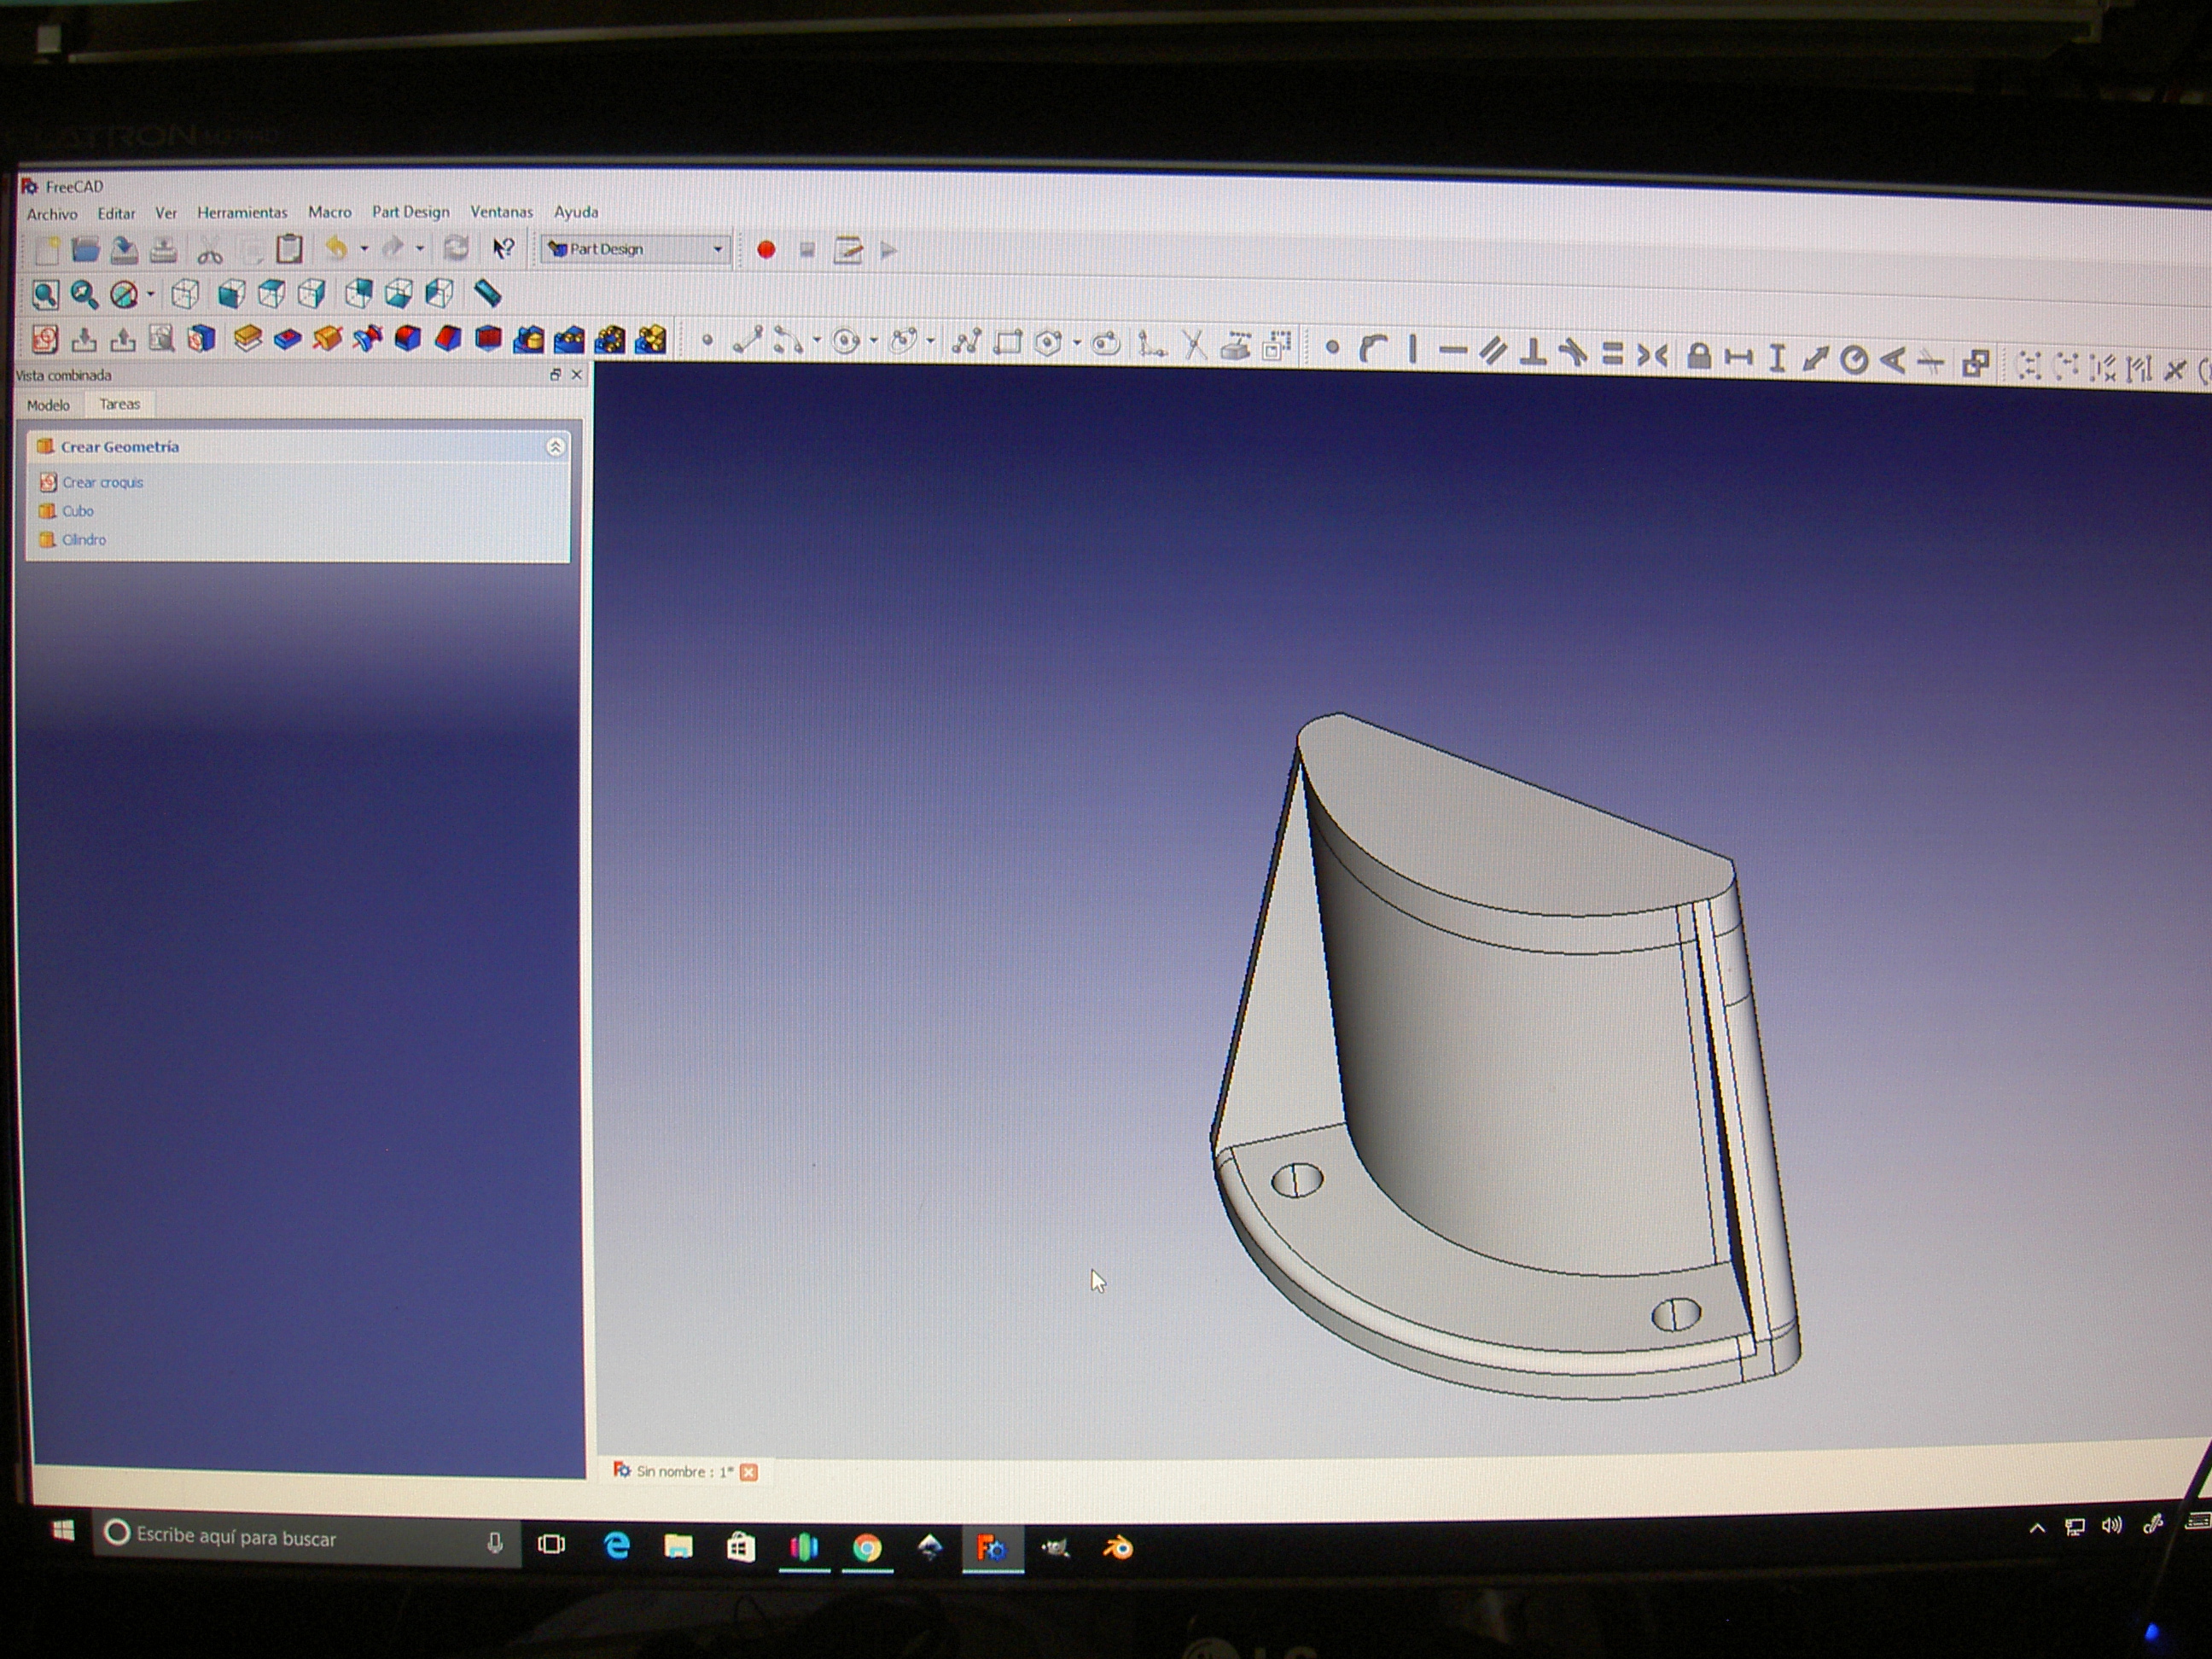
Task: Expand the undo history dropdown arrow
Action: tap(365, 248)
